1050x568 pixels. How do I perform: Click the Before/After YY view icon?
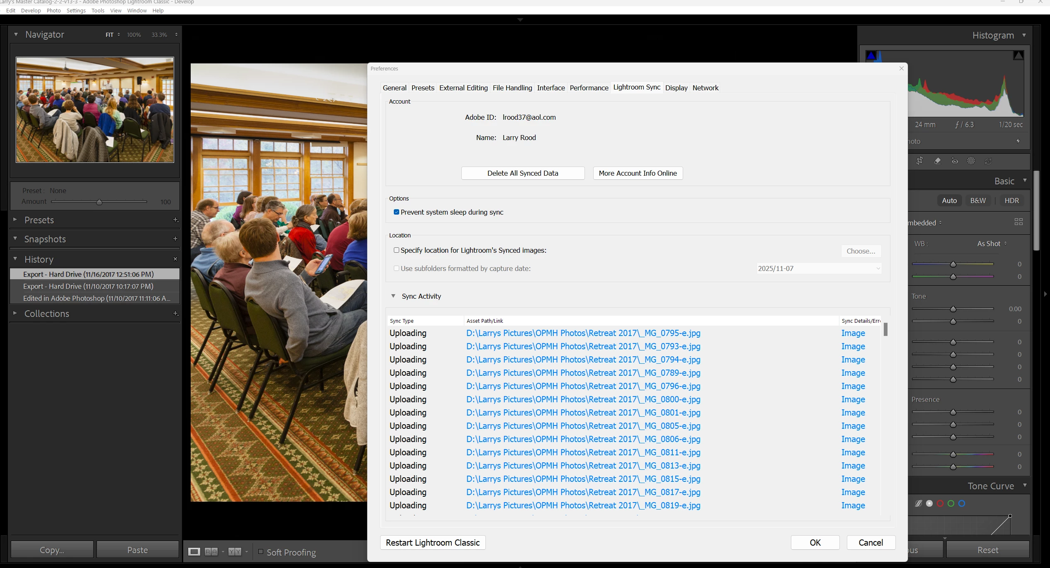(x=235, y=551)
